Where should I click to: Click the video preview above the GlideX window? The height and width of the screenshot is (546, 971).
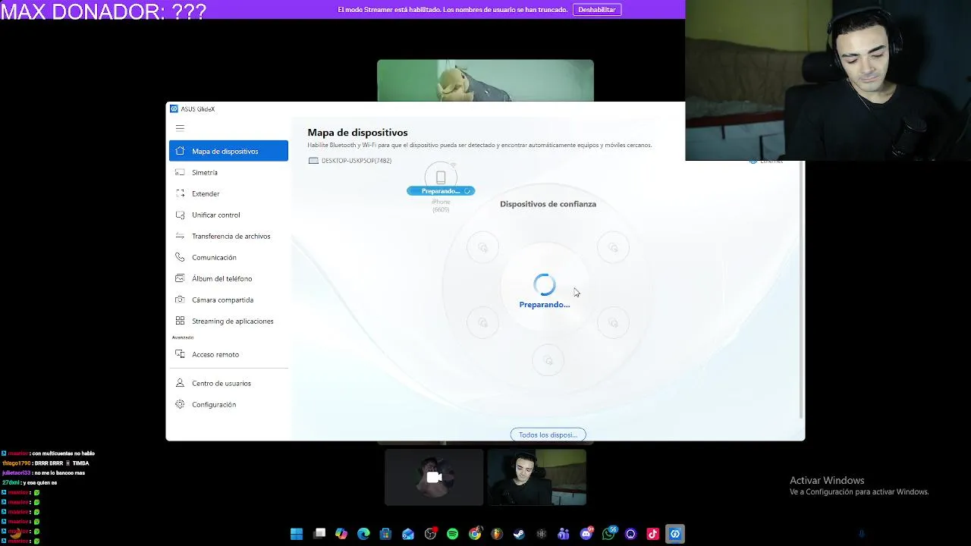[x=485, y=80]
